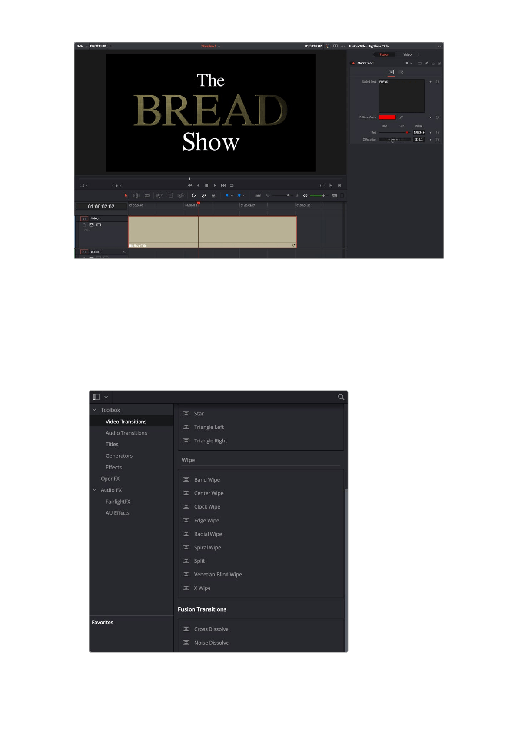The width and height of the screenshot is (518, 733).
Task: Jump to first frame in viewer
Action: click(190, 185)
